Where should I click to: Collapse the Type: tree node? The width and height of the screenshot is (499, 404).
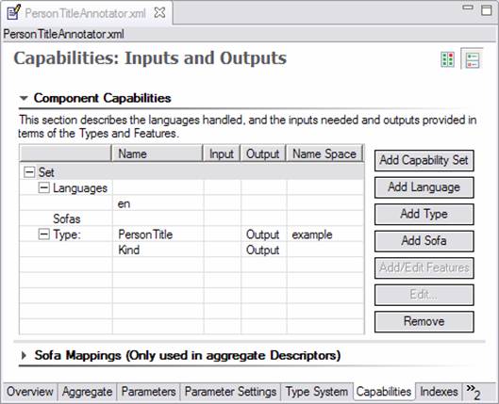click(x=44, y=234)
